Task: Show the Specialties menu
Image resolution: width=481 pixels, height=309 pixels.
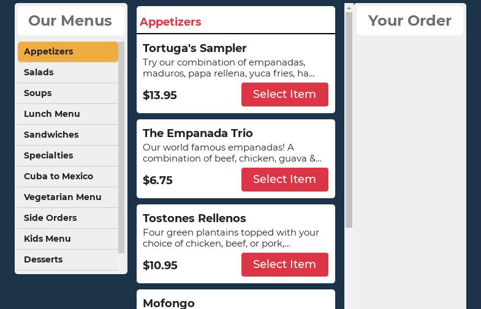Action: pyautogui.click(x=67, y=156)
